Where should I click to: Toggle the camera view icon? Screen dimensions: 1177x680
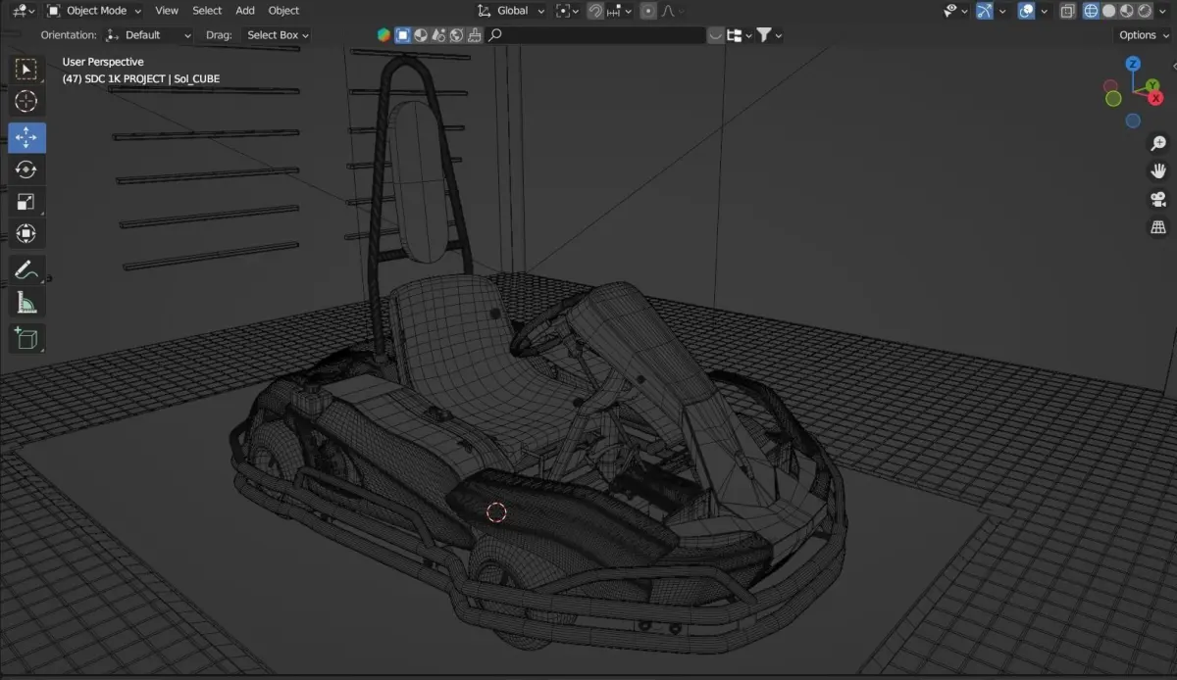[x=1158, y=200]
